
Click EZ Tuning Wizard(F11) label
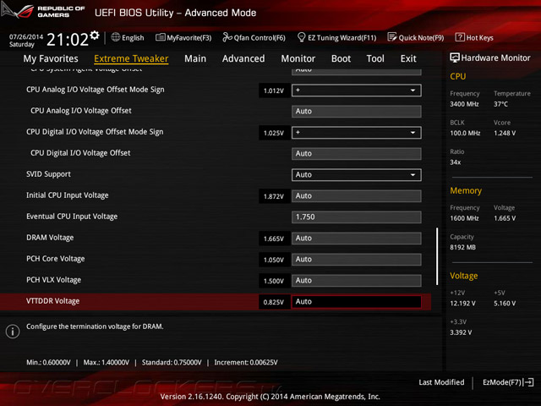[342, 37]
